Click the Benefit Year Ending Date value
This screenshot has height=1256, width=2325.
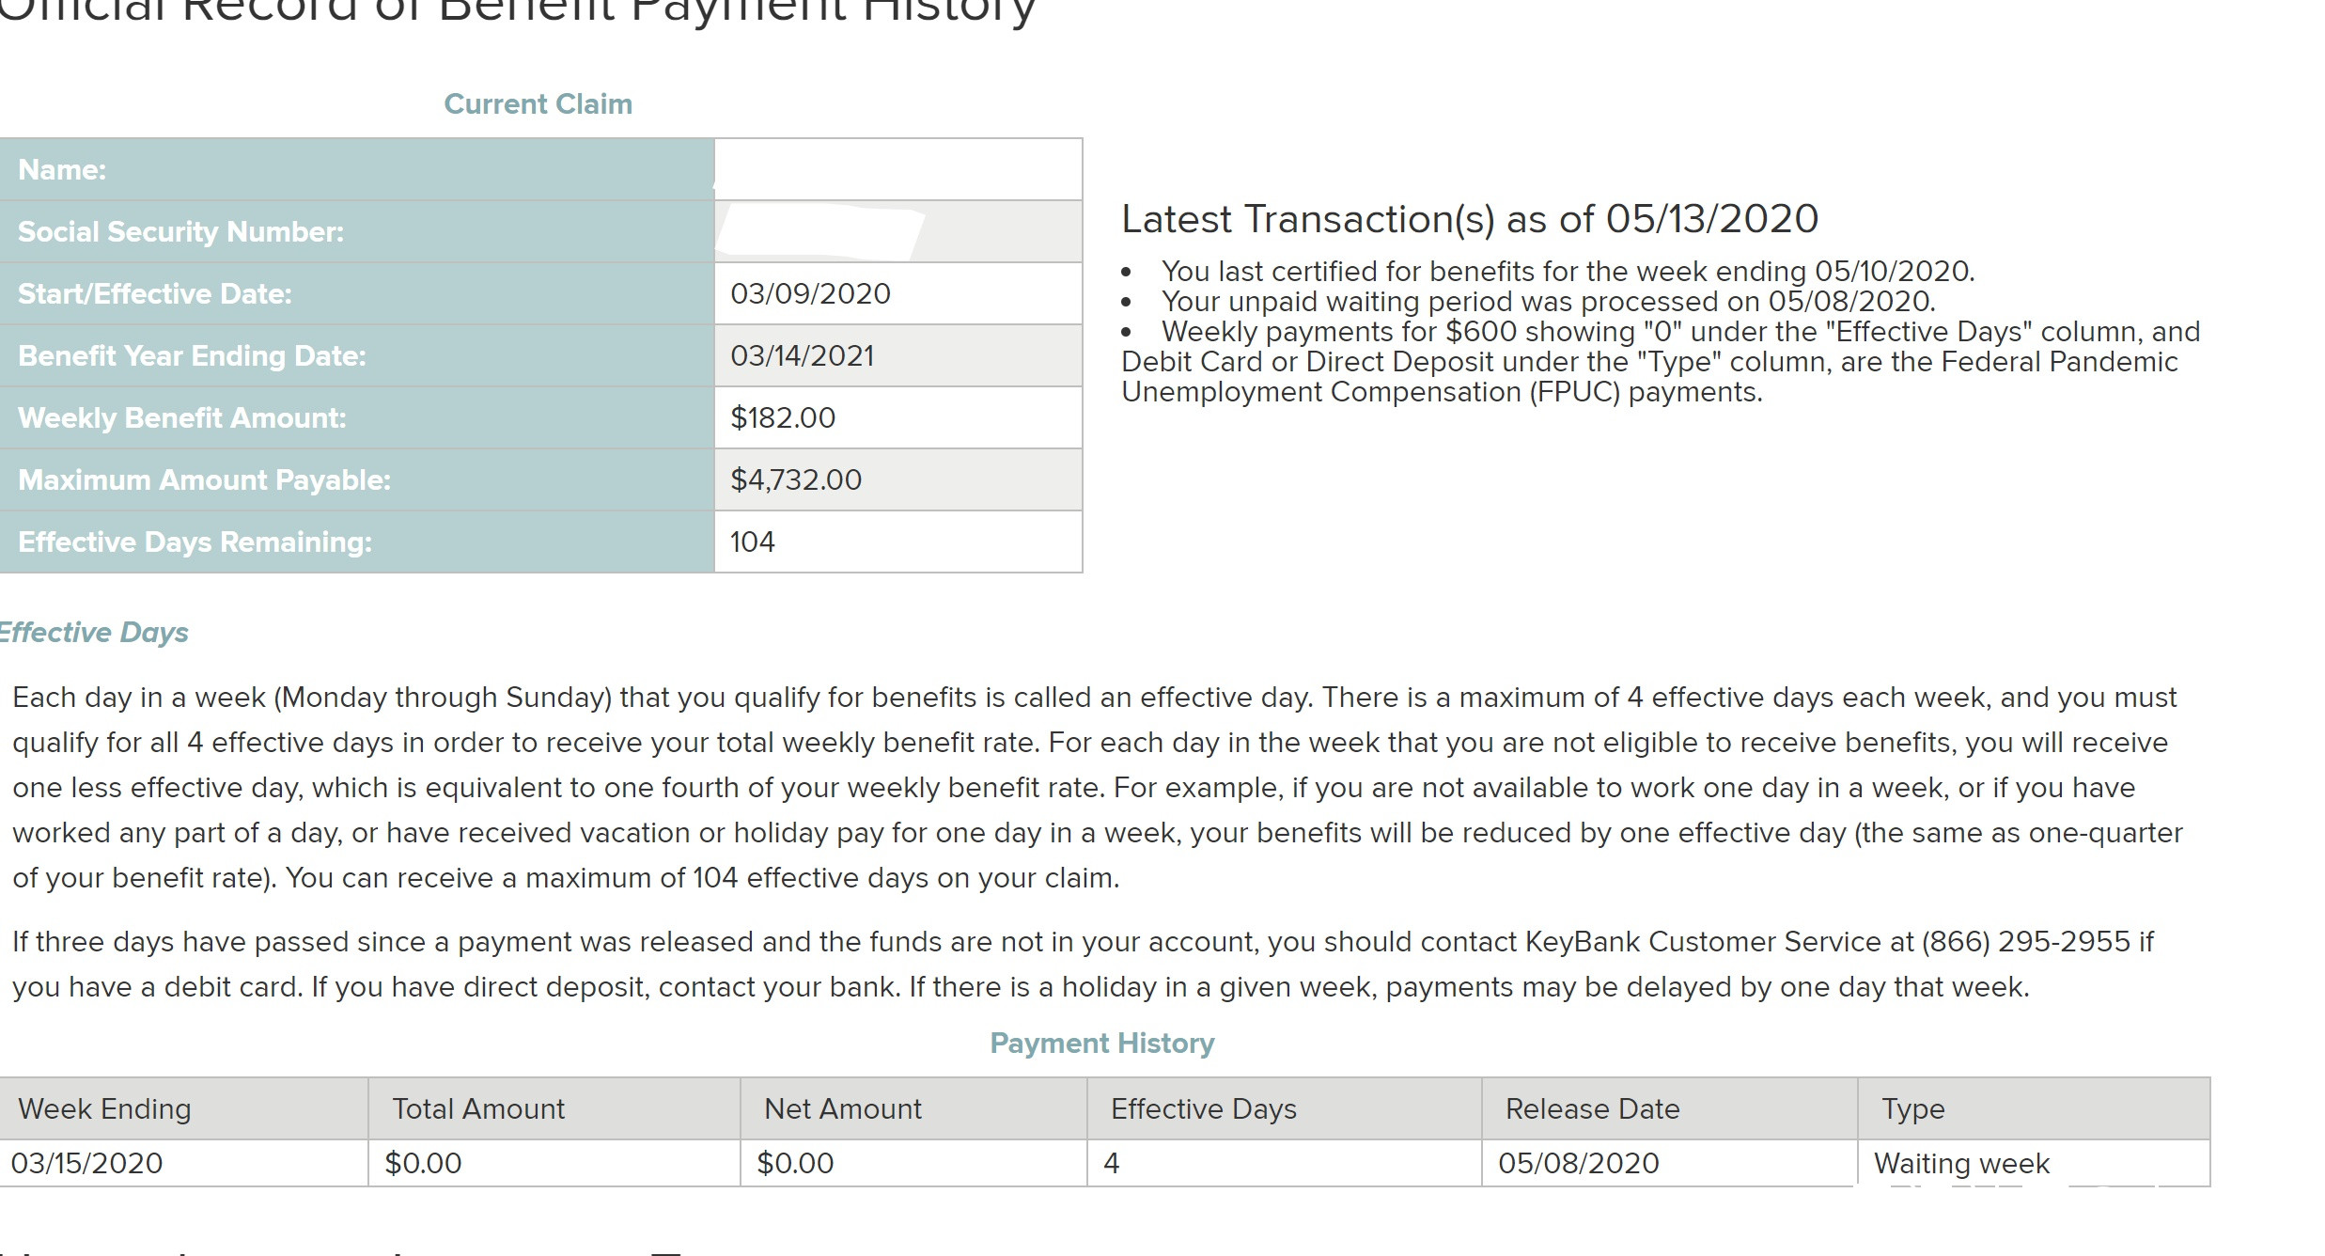[x=803, y=355]
